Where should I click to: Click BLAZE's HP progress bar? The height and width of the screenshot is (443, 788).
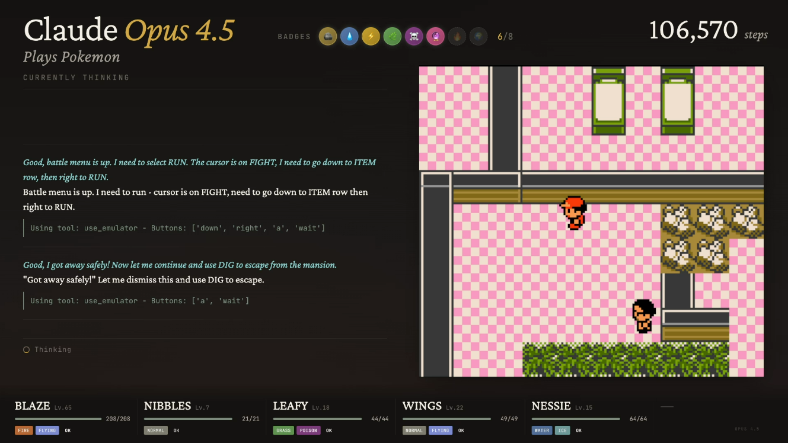[58, 419]
